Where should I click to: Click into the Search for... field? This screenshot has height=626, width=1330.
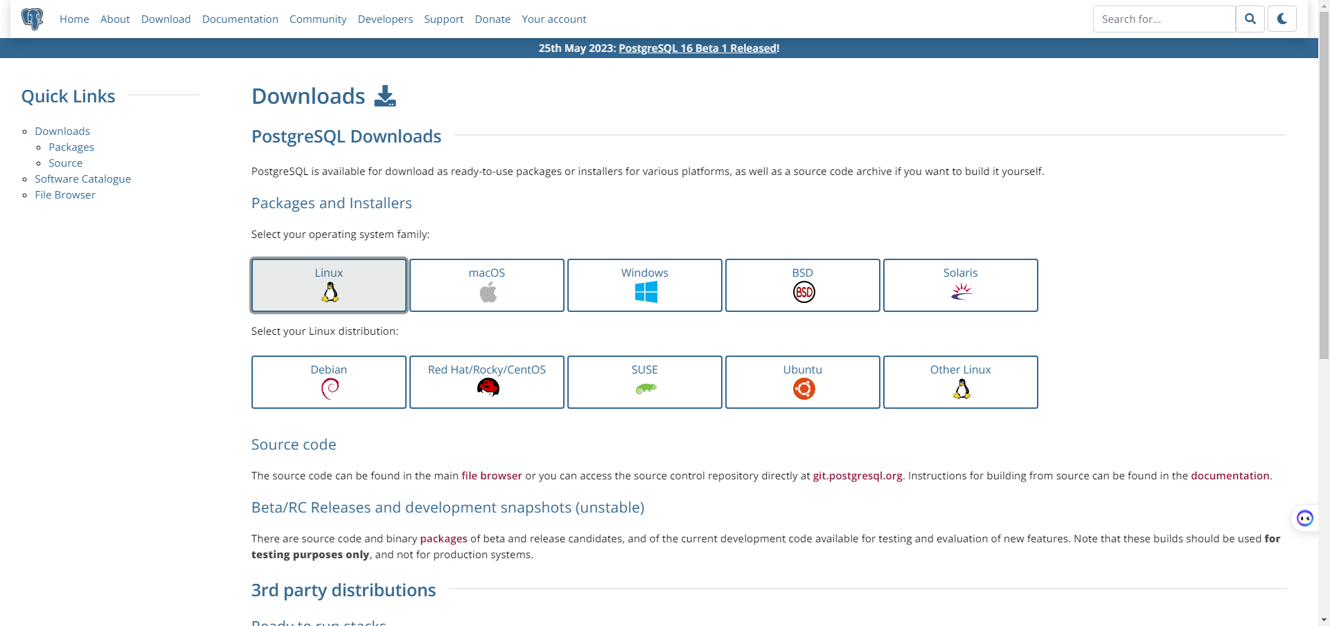tap(1164, 19)
